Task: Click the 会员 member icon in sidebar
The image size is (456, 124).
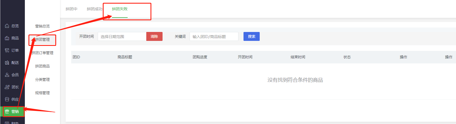Action: pyautogui.click(x=7, y=75)
